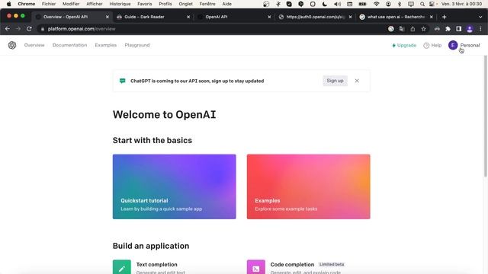
Task: Dismiss the ChatGPT API banner
Action: (x=357, y=81)
